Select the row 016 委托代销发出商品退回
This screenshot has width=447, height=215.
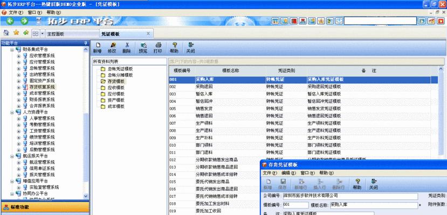pyautogui.click(x=215, y=189)
